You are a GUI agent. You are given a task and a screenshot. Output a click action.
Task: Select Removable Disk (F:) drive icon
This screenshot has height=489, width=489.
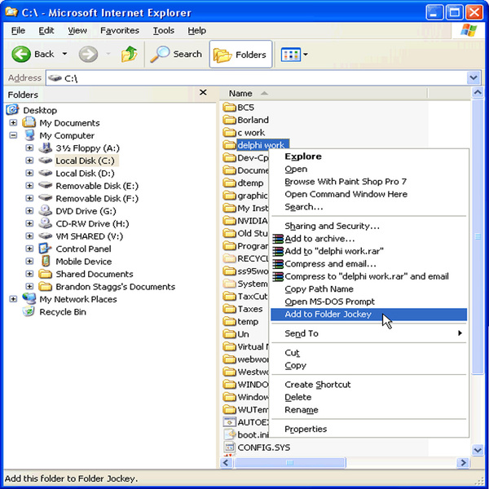click(x=45, y=198)
